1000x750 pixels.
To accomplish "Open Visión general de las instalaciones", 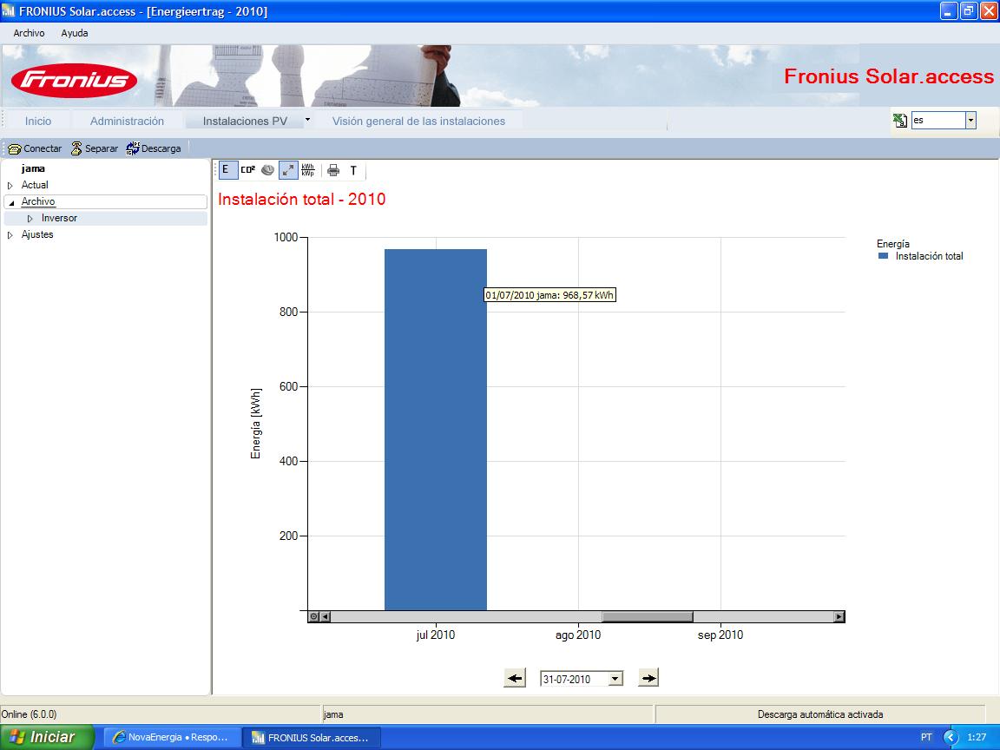I will click(418, 122).
